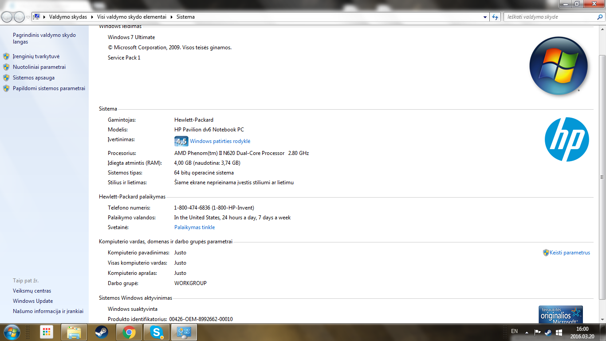Refresh the page with address bar button
Image resolution: width=606 pixels, height=341 pixels.
495,17
